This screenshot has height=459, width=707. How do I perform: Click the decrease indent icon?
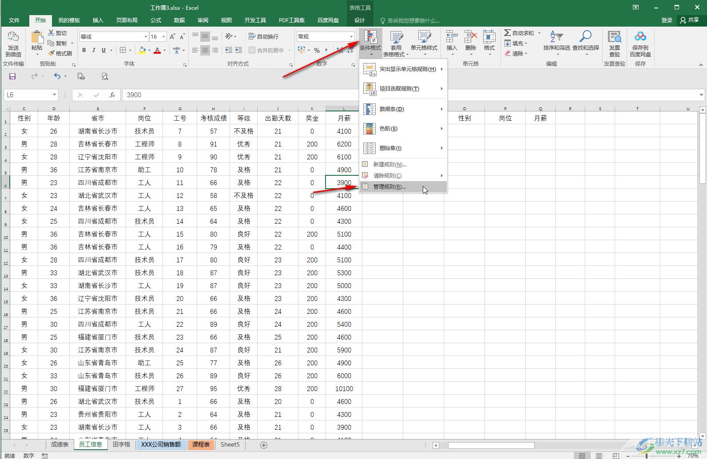(x=229, y=50)
